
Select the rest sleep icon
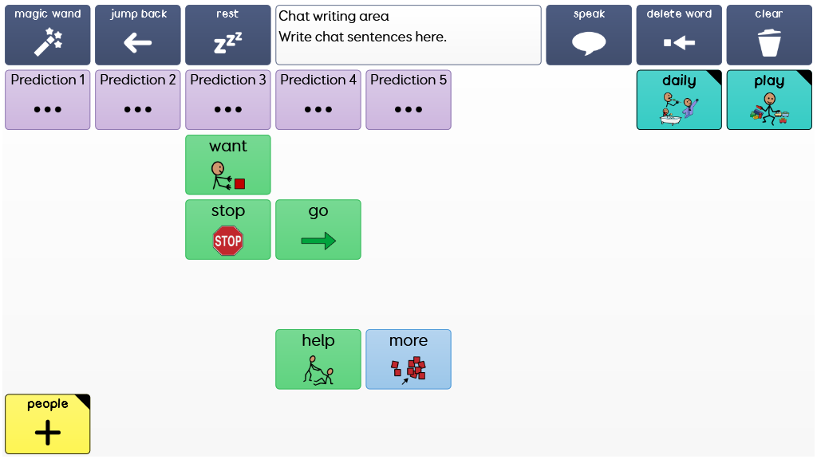pyautogui.click(x=227, y=35)
